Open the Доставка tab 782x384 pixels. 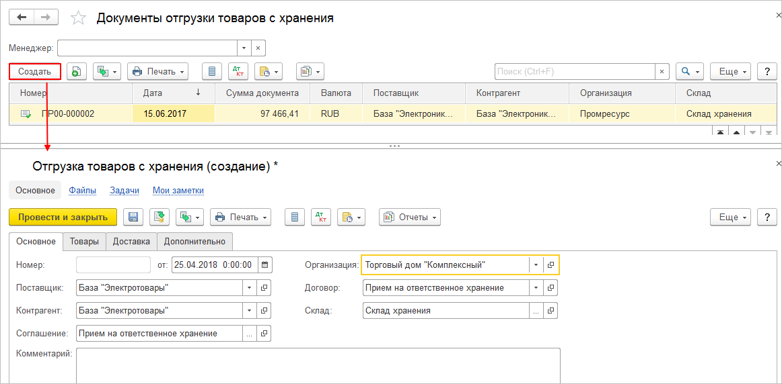pyautogui.click(x=131, y=242)
